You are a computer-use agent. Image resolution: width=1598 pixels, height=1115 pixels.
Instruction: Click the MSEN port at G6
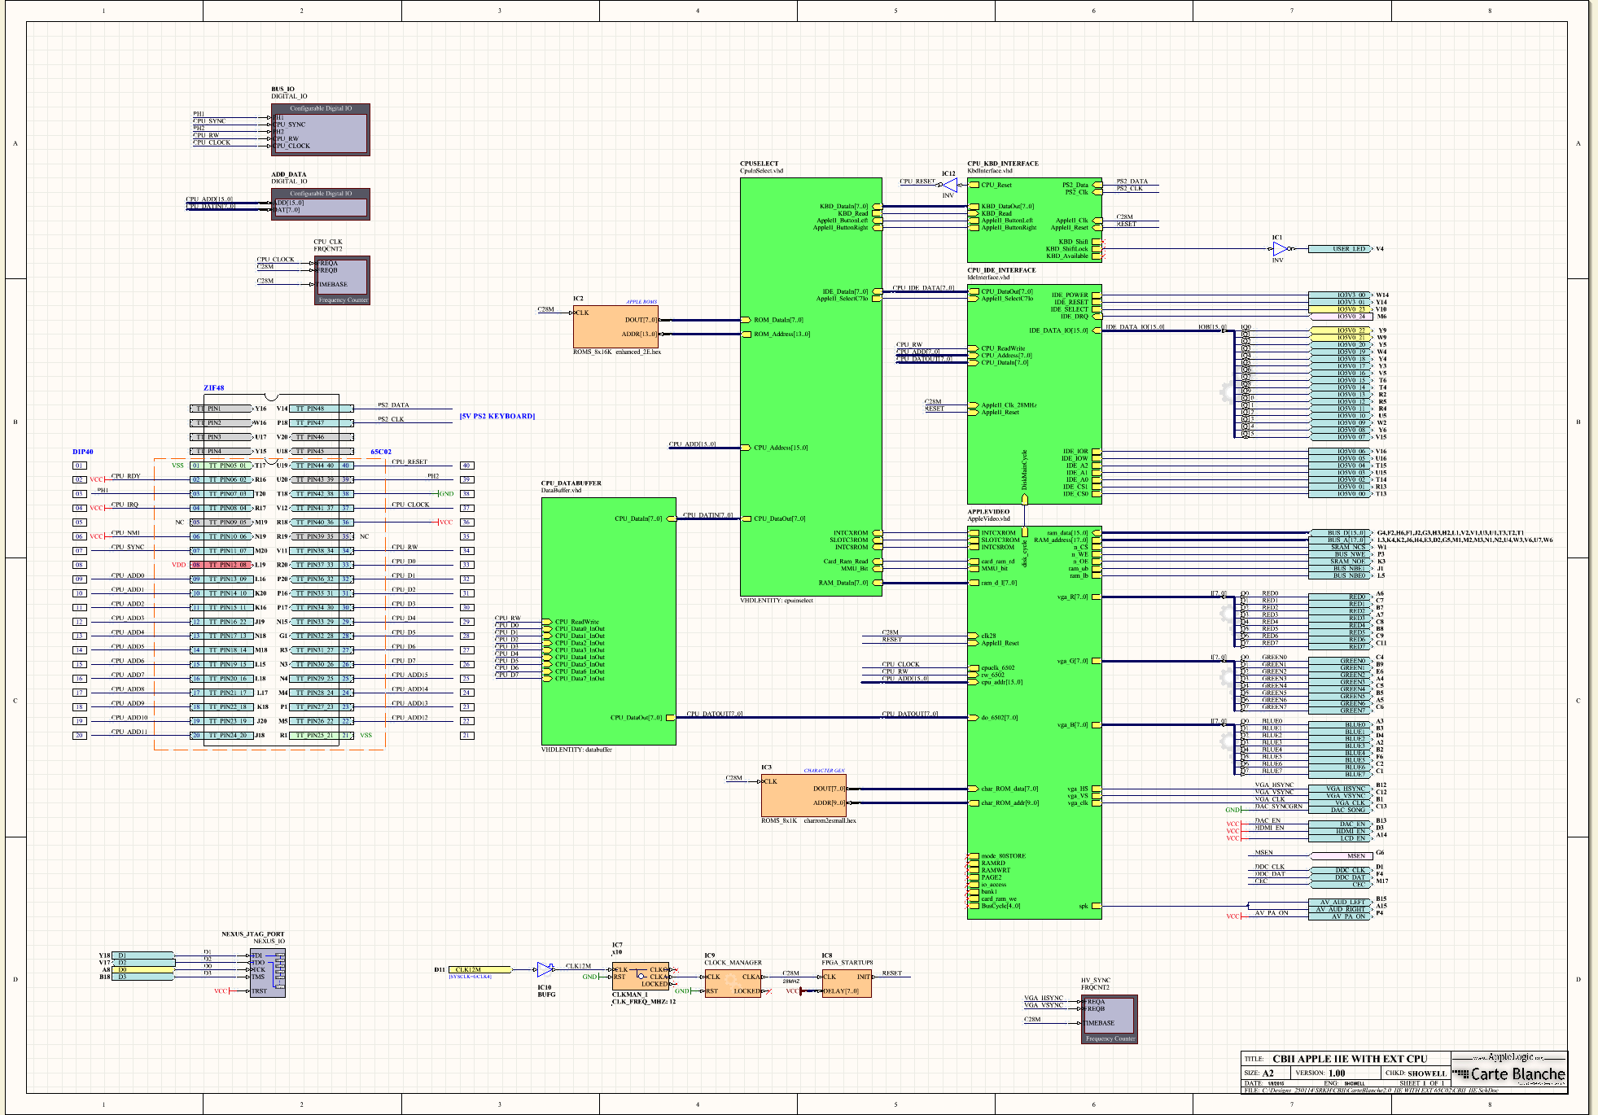pyautogui.click(x=1340, y=855)
